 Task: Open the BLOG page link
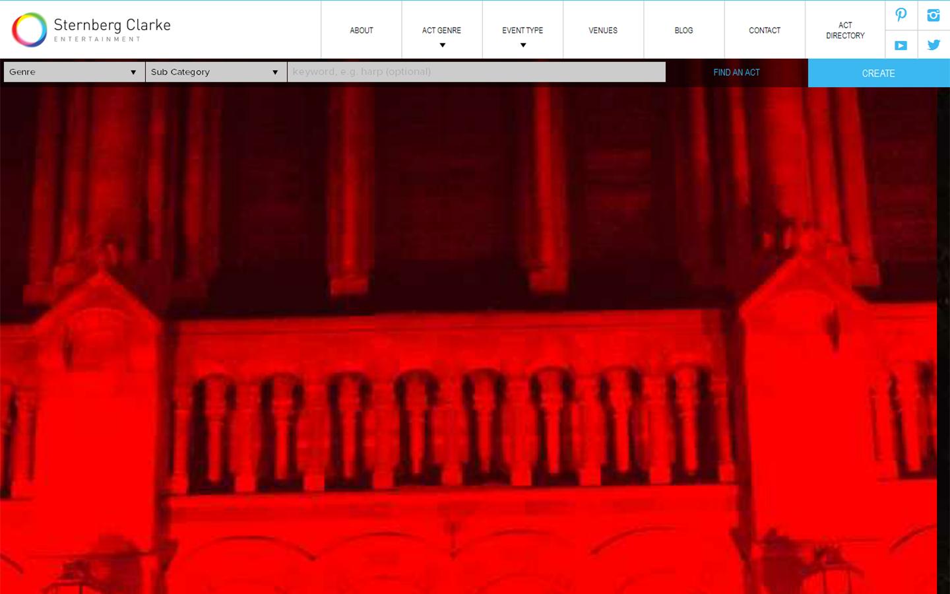pyautogui.click(x=683, y=30)
